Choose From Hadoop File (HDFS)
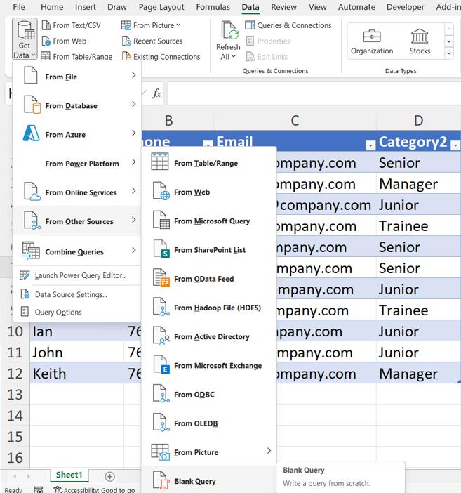 [x=208, y=308]
